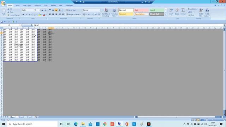Open Find & Select menu
Screen dimensions: 226x127
pyautogui.click(x=207, y=12)
